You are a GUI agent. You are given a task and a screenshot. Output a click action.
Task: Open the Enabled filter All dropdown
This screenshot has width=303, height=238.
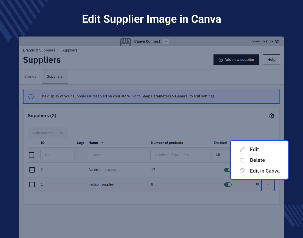tap(222, 155)
